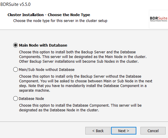Click the 'Main/Sub Node without Database' label text
The image size is (168, 138).
47,70
